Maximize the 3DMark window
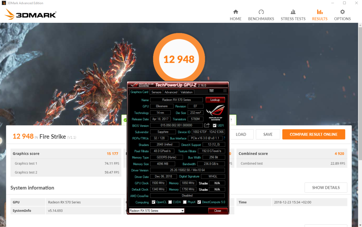The image size is (362, 227). 344,3
